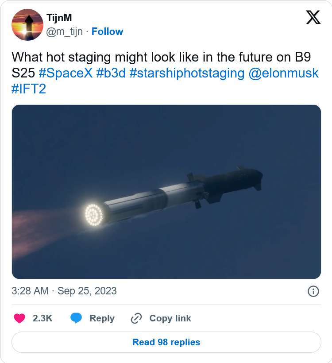Viewport: 332px width, 363px height.
Task: Follow the @m_tijn account
Action: pos(107,31)
